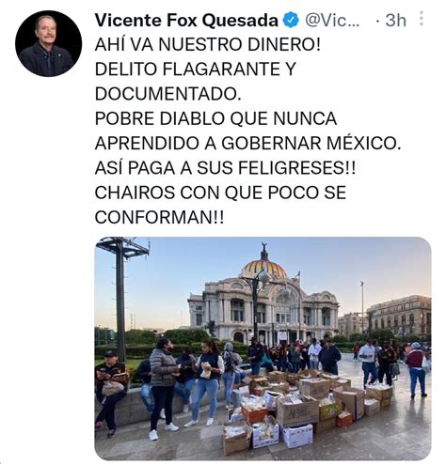This screenshot has height=464, width=446.
Task: Click the line CHAIROS CON QUE POCO SE
Action: point(220,193)
